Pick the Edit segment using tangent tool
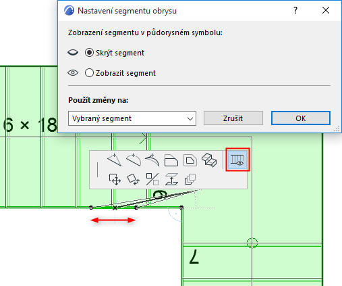The width and height of the screenshot is (342, 286). click(x=152, y=160)
